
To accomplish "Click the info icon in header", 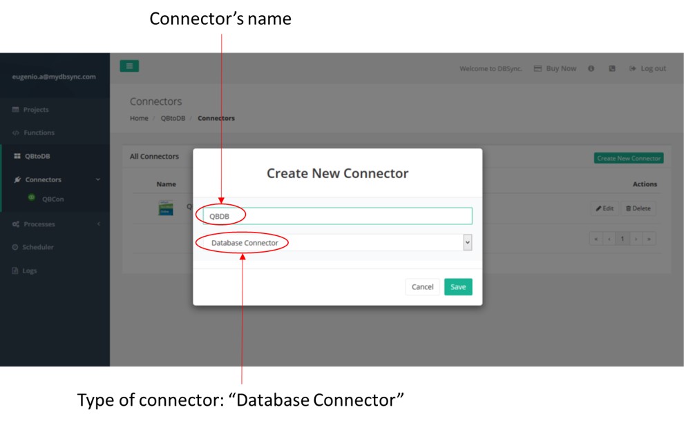I will click(591, 69).
